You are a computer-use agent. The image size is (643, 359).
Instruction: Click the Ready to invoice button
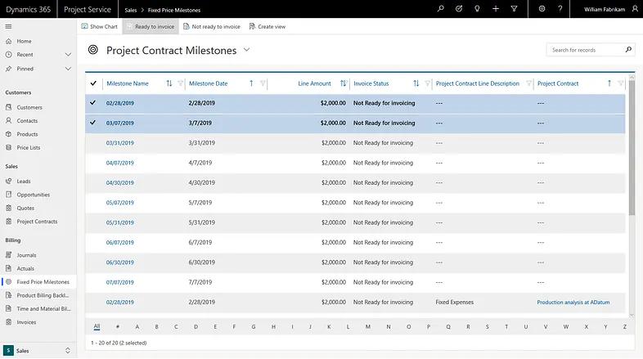149,26
